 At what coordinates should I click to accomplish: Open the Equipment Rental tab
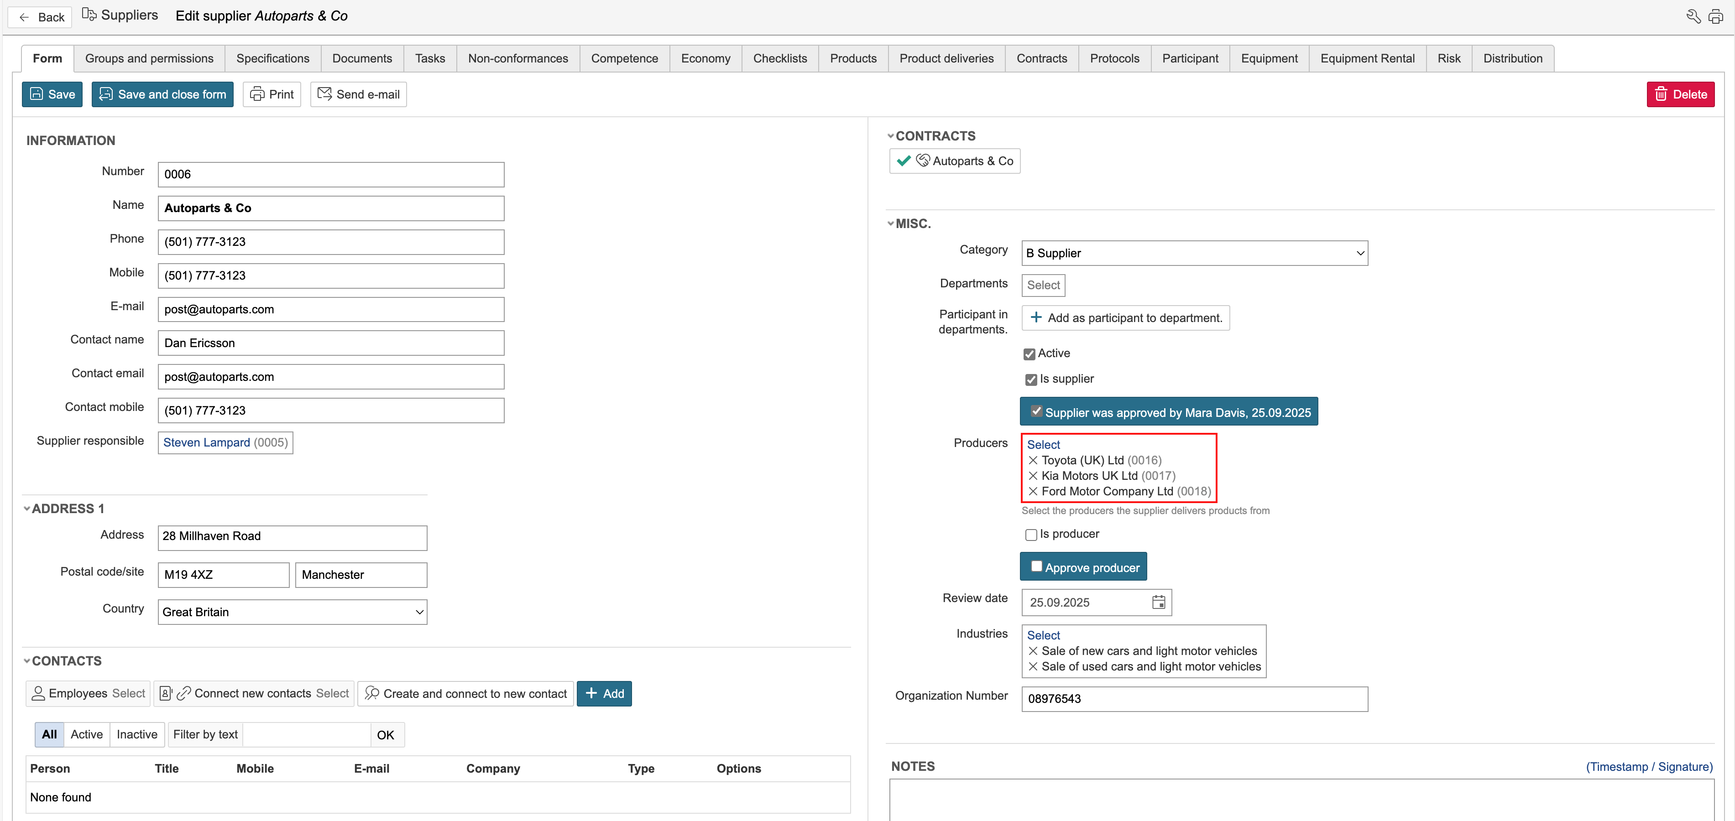(x=1367, y=58)
